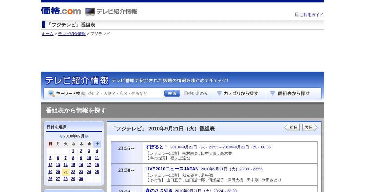
Task: Click the 23:30～ time cell
Action: (127, 174)
